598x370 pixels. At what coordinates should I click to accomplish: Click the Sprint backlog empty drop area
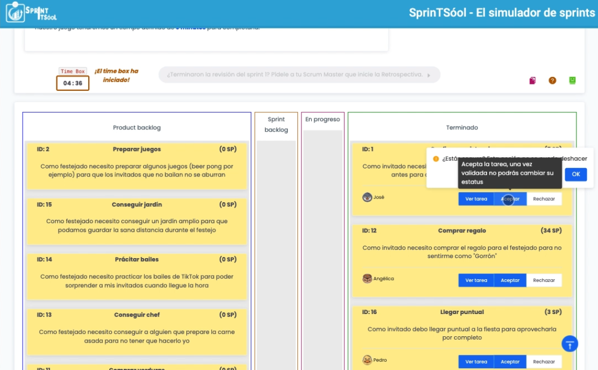(276, 255)
